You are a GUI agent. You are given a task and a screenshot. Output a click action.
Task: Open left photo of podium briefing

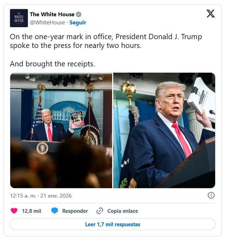click(x=61, y=130)
